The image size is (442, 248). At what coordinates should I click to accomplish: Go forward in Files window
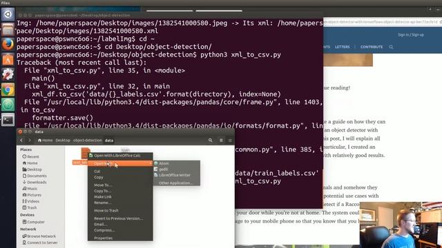[29, 140]
